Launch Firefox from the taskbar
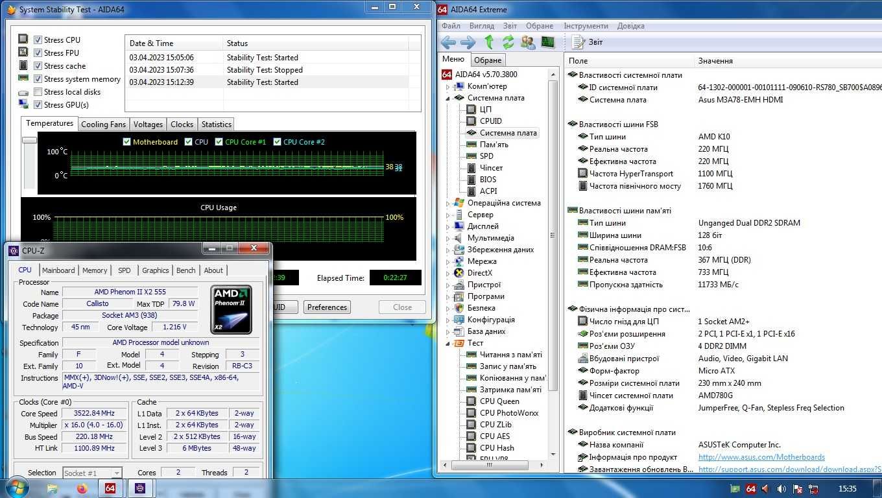Screen dimensions: 882x498 pyautogui.click(x=82, y=489)
